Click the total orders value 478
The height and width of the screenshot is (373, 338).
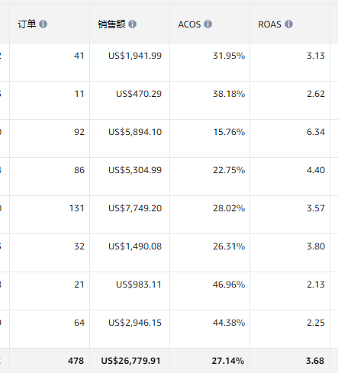point(76,361)
